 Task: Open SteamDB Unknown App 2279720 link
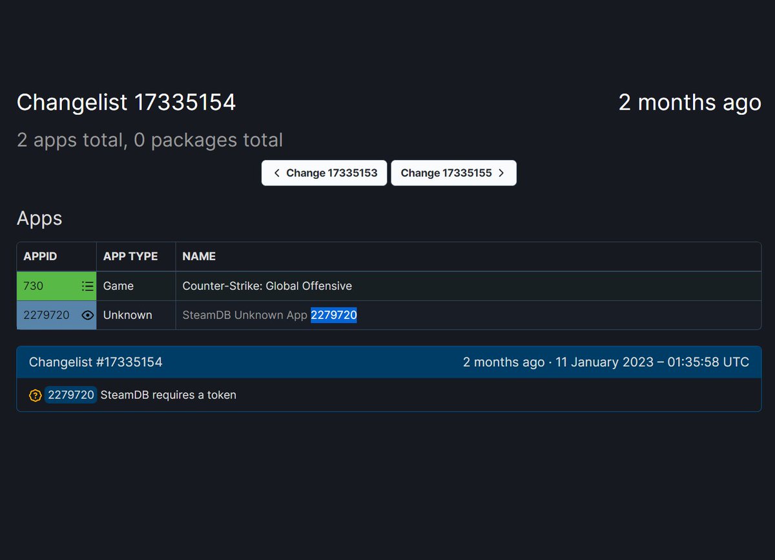pos(270,315)
